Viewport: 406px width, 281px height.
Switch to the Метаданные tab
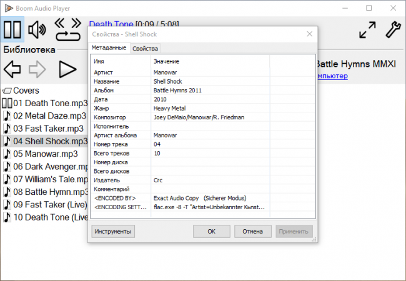pos(109,48)
